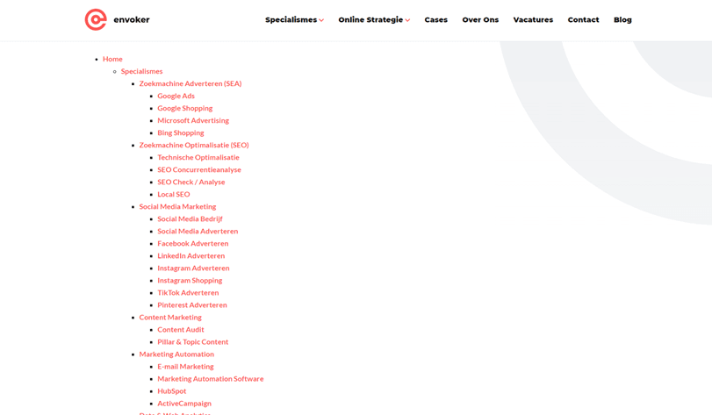Open the SEO Concurrentieanalyse link

click(x=199, y=169)
